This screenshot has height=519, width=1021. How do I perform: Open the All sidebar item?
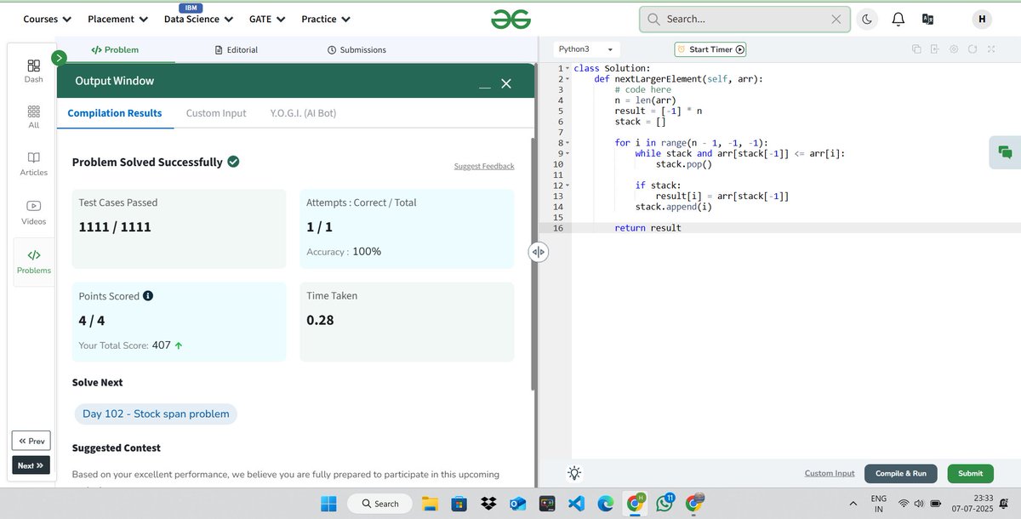tap(33, 117)
